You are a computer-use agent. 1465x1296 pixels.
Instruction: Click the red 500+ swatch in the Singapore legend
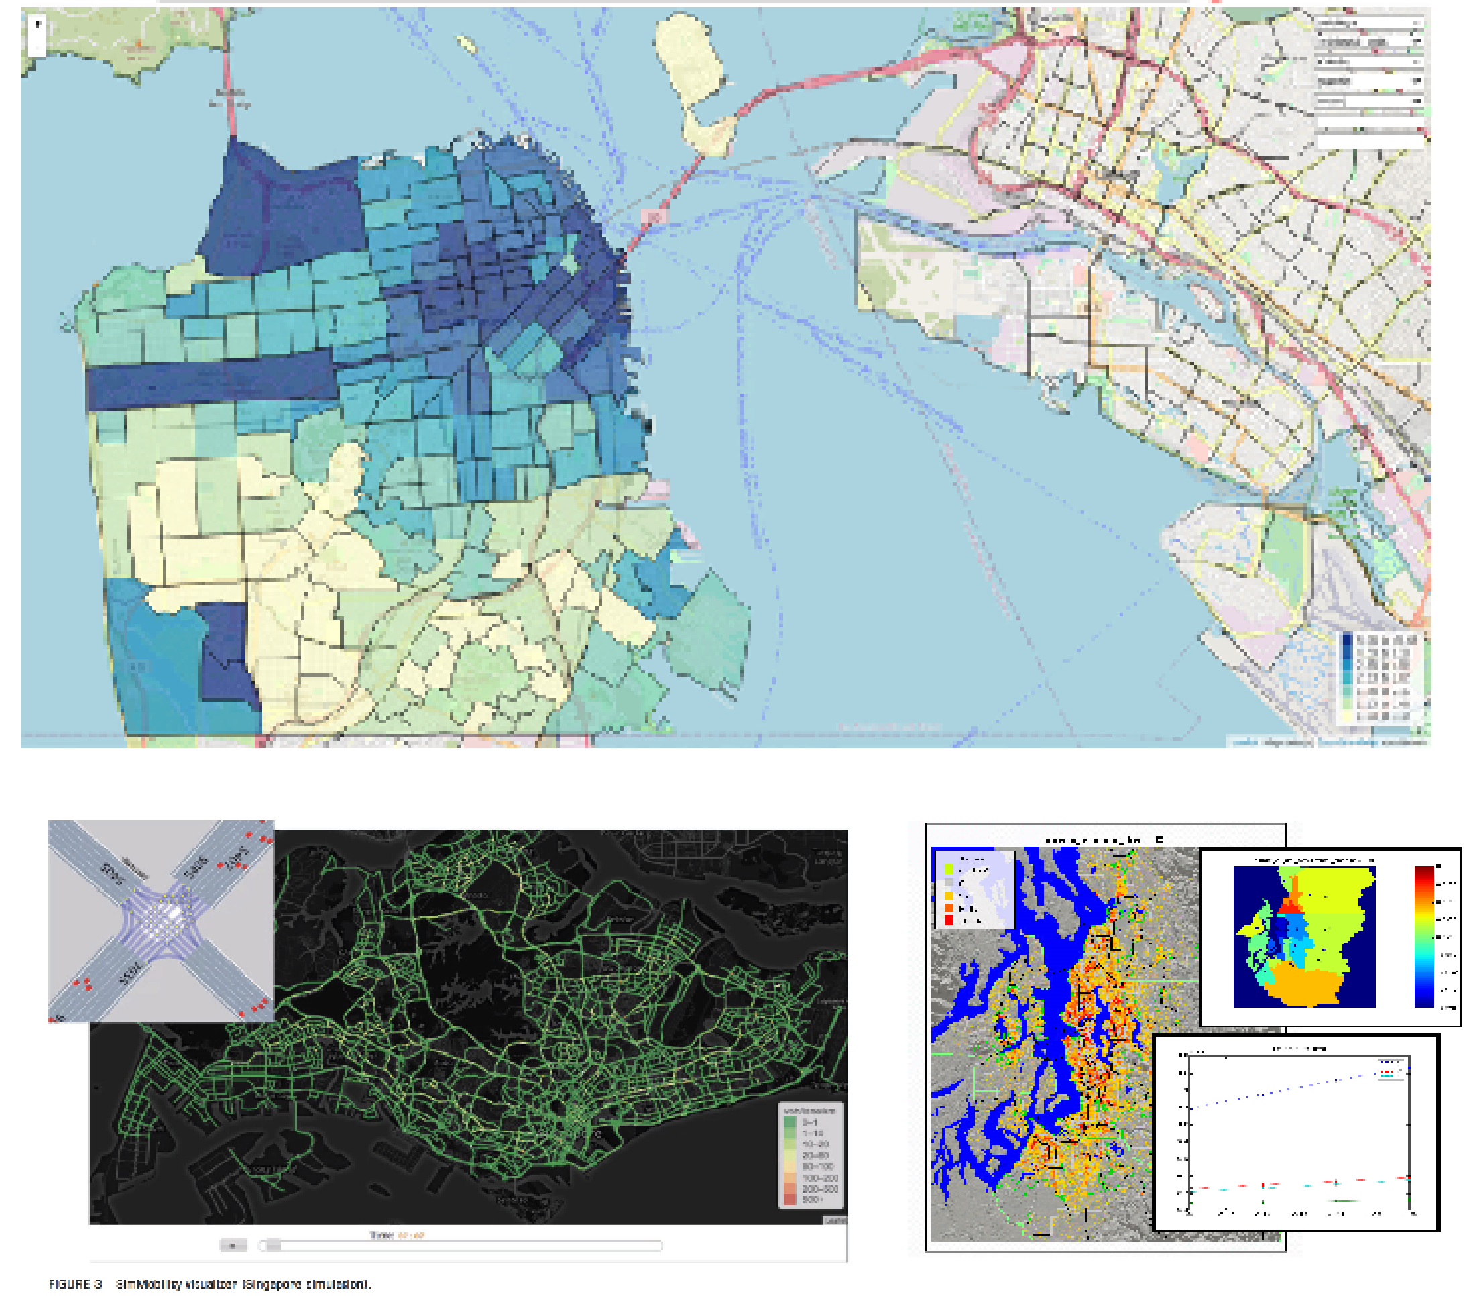pyautogui.click(x=790, y=1200)
